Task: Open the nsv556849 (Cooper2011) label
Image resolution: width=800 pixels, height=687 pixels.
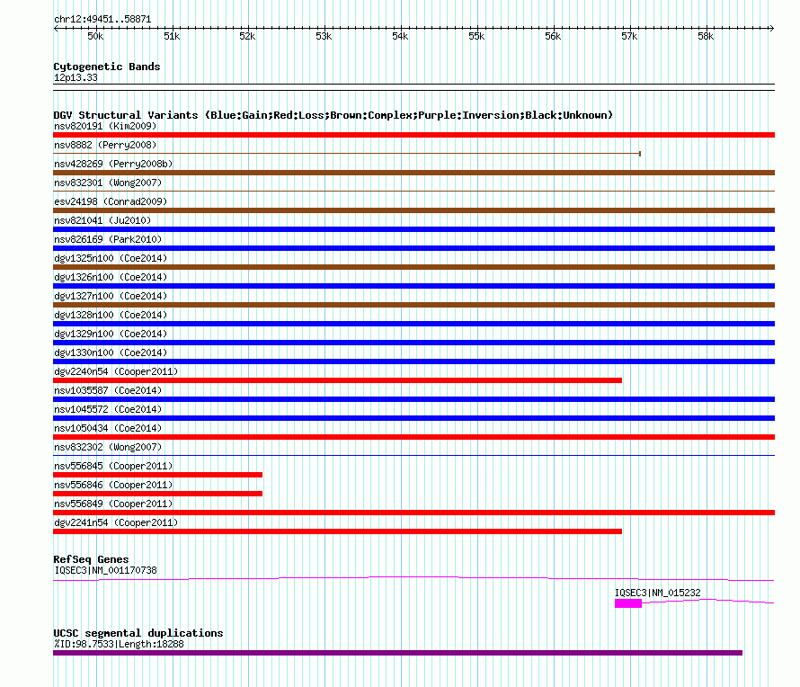Action: 114,504
